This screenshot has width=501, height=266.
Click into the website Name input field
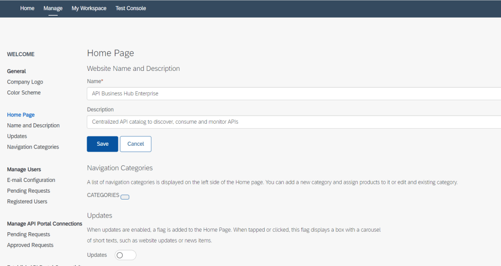[x=294, y=93]
